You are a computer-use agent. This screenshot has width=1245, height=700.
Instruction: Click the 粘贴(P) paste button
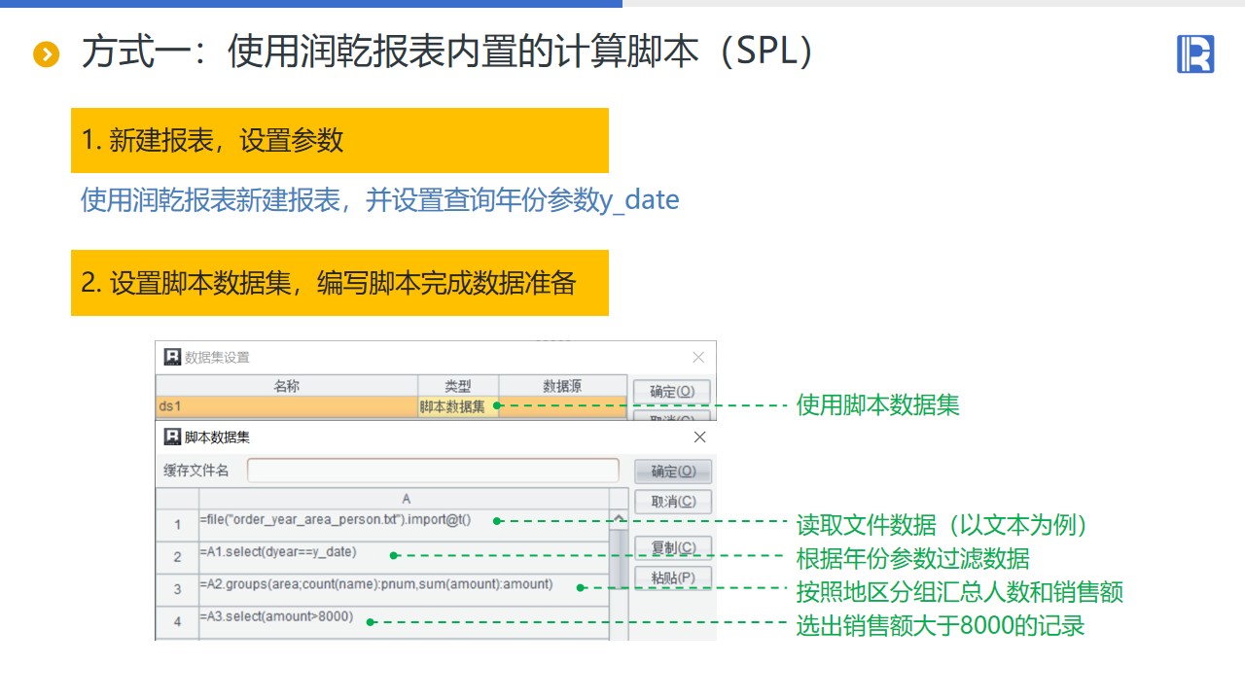(x=672, y=577)
